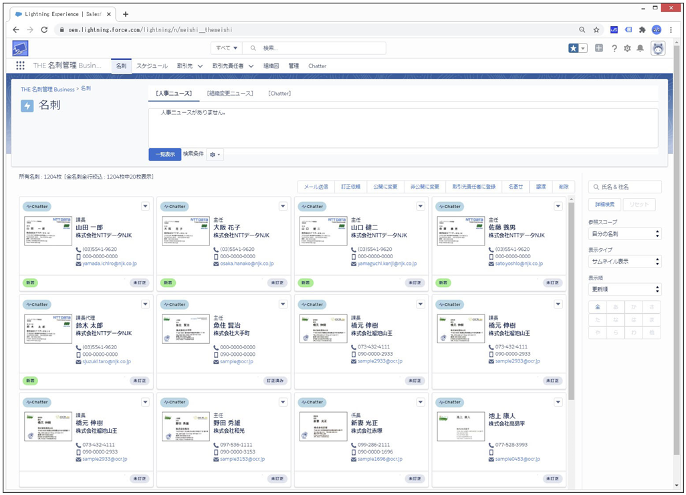Switch to the [組織変更ニュース] tab
This screenshot has width=686, height=495.
tap(230, 94)
